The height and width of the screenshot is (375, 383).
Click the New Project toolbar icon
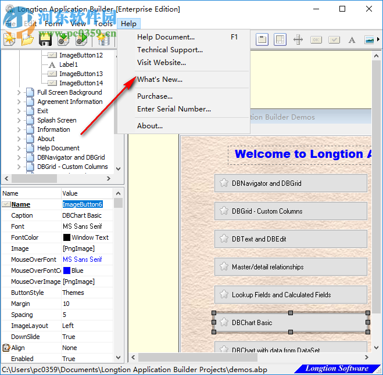pyautogui.click(x=9, y=39)
